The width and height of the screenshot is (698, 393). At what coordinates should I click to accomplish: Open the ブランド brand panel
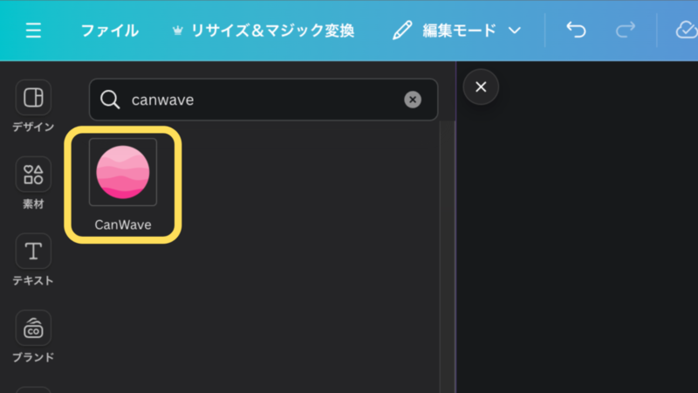pos(33,336)
